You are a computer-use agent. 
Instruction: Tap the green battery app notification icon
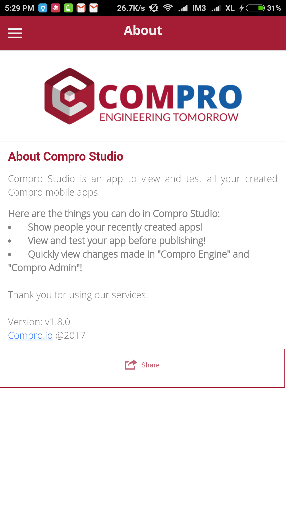coord(68,8)
